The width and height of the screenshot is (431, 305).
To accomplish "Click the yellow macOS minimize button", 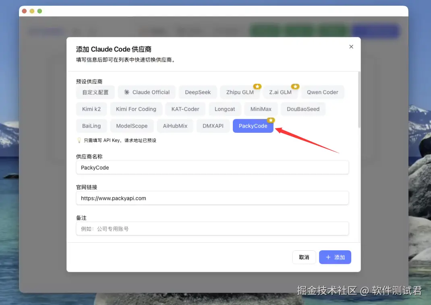I will (x=32, y=11).
